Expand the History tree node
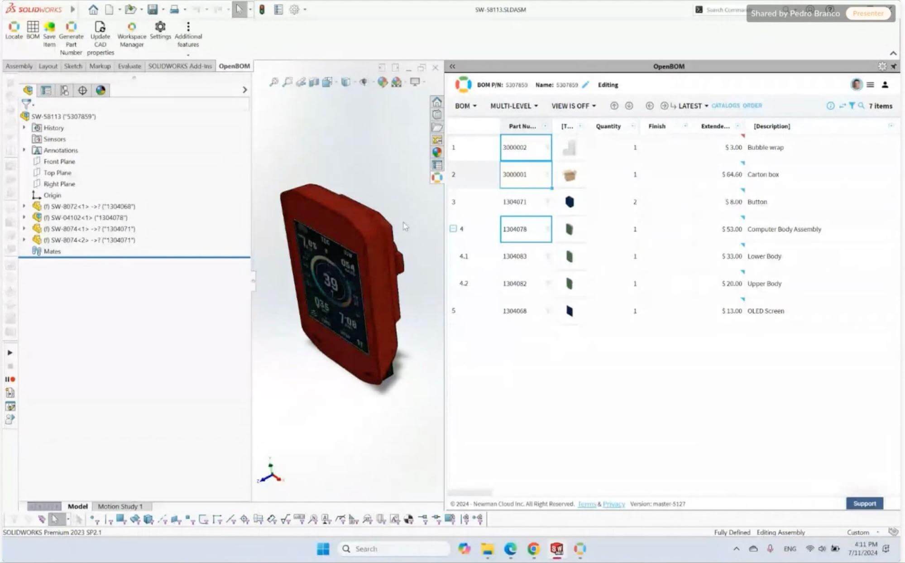The width and height of the screenshot is (905, 563). click(x=24, y=128)
